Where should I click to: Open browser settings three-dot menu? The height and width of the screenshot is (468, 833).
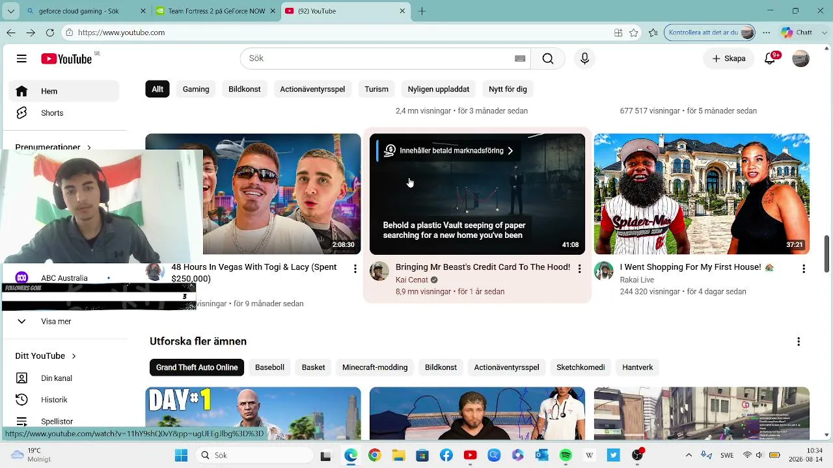[x=767, y=32]
